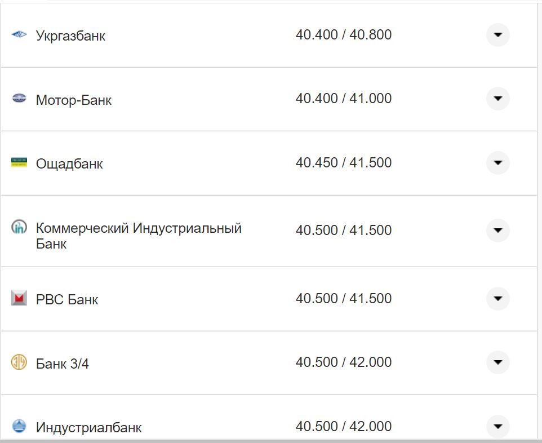
Task: Open РВС Банк details dropdown
Action: pyautogui.click(x=497, y=299)
